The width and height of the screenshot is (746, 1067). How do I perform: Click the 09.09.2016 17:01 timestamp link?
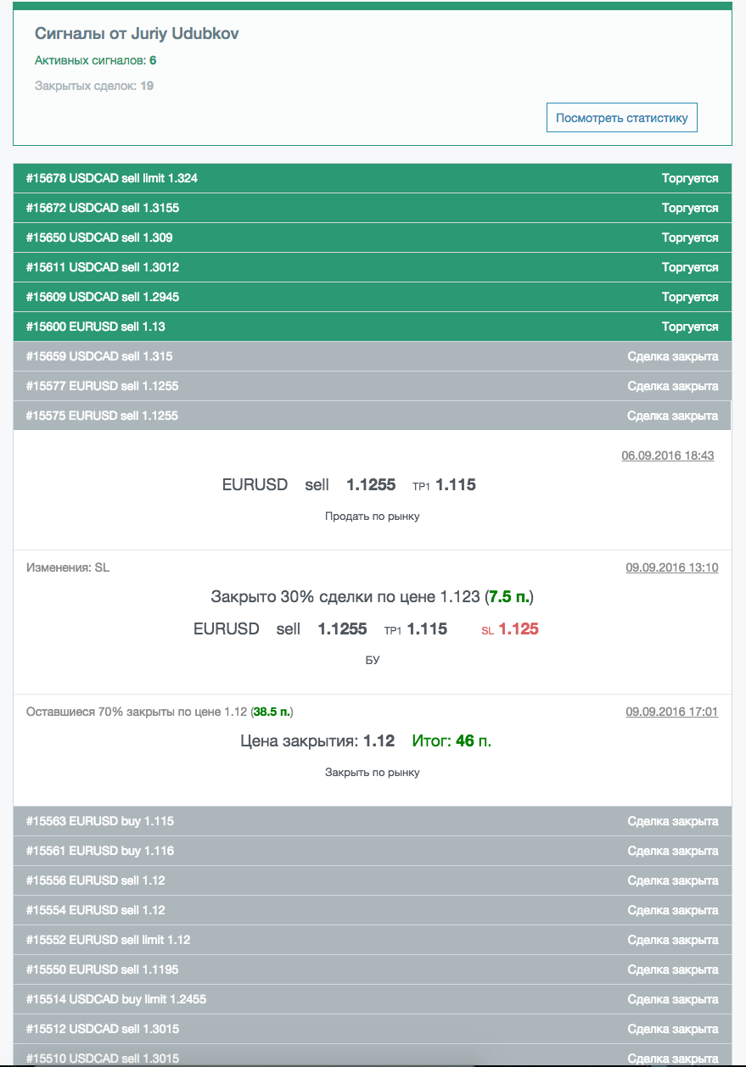coord(671,712)
